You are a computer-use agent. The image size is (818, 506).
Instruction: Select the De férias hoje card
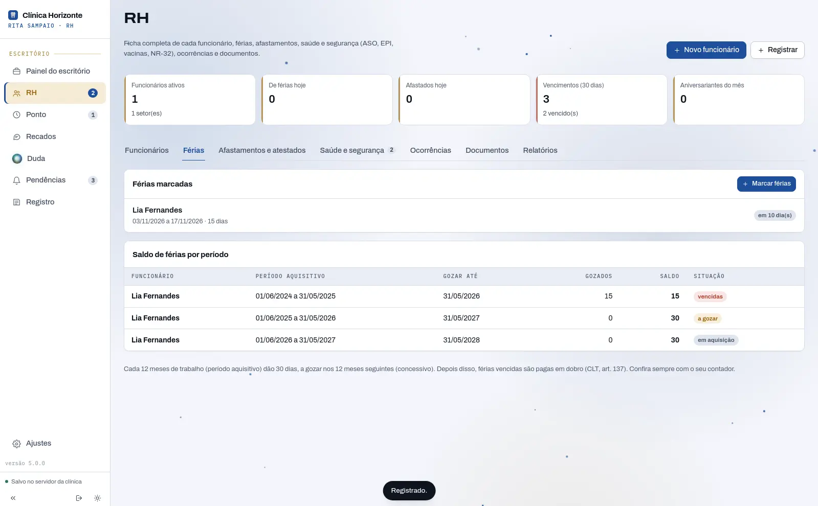coord(327,100)
